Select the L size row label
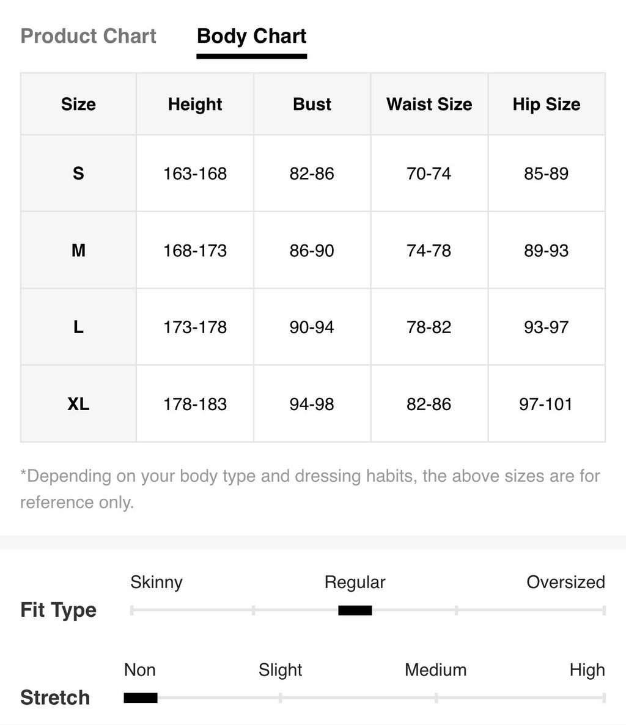The width and height of the screenshot is (626, 725). (x=79, y=327)
